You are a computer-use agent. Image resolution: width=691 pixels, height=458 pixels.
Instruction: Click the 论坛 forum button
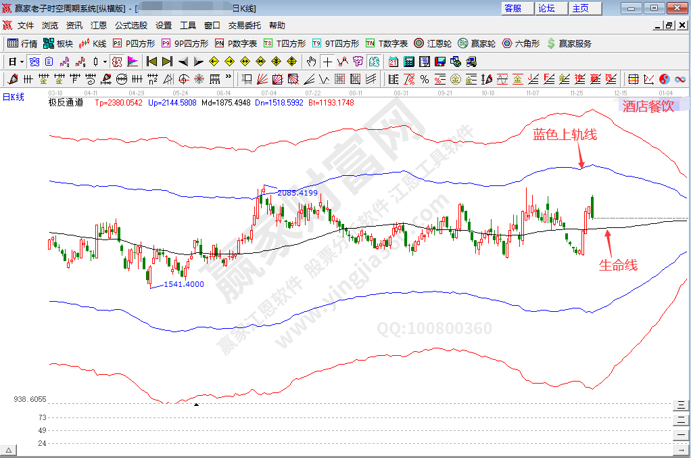tap(546, 8)
